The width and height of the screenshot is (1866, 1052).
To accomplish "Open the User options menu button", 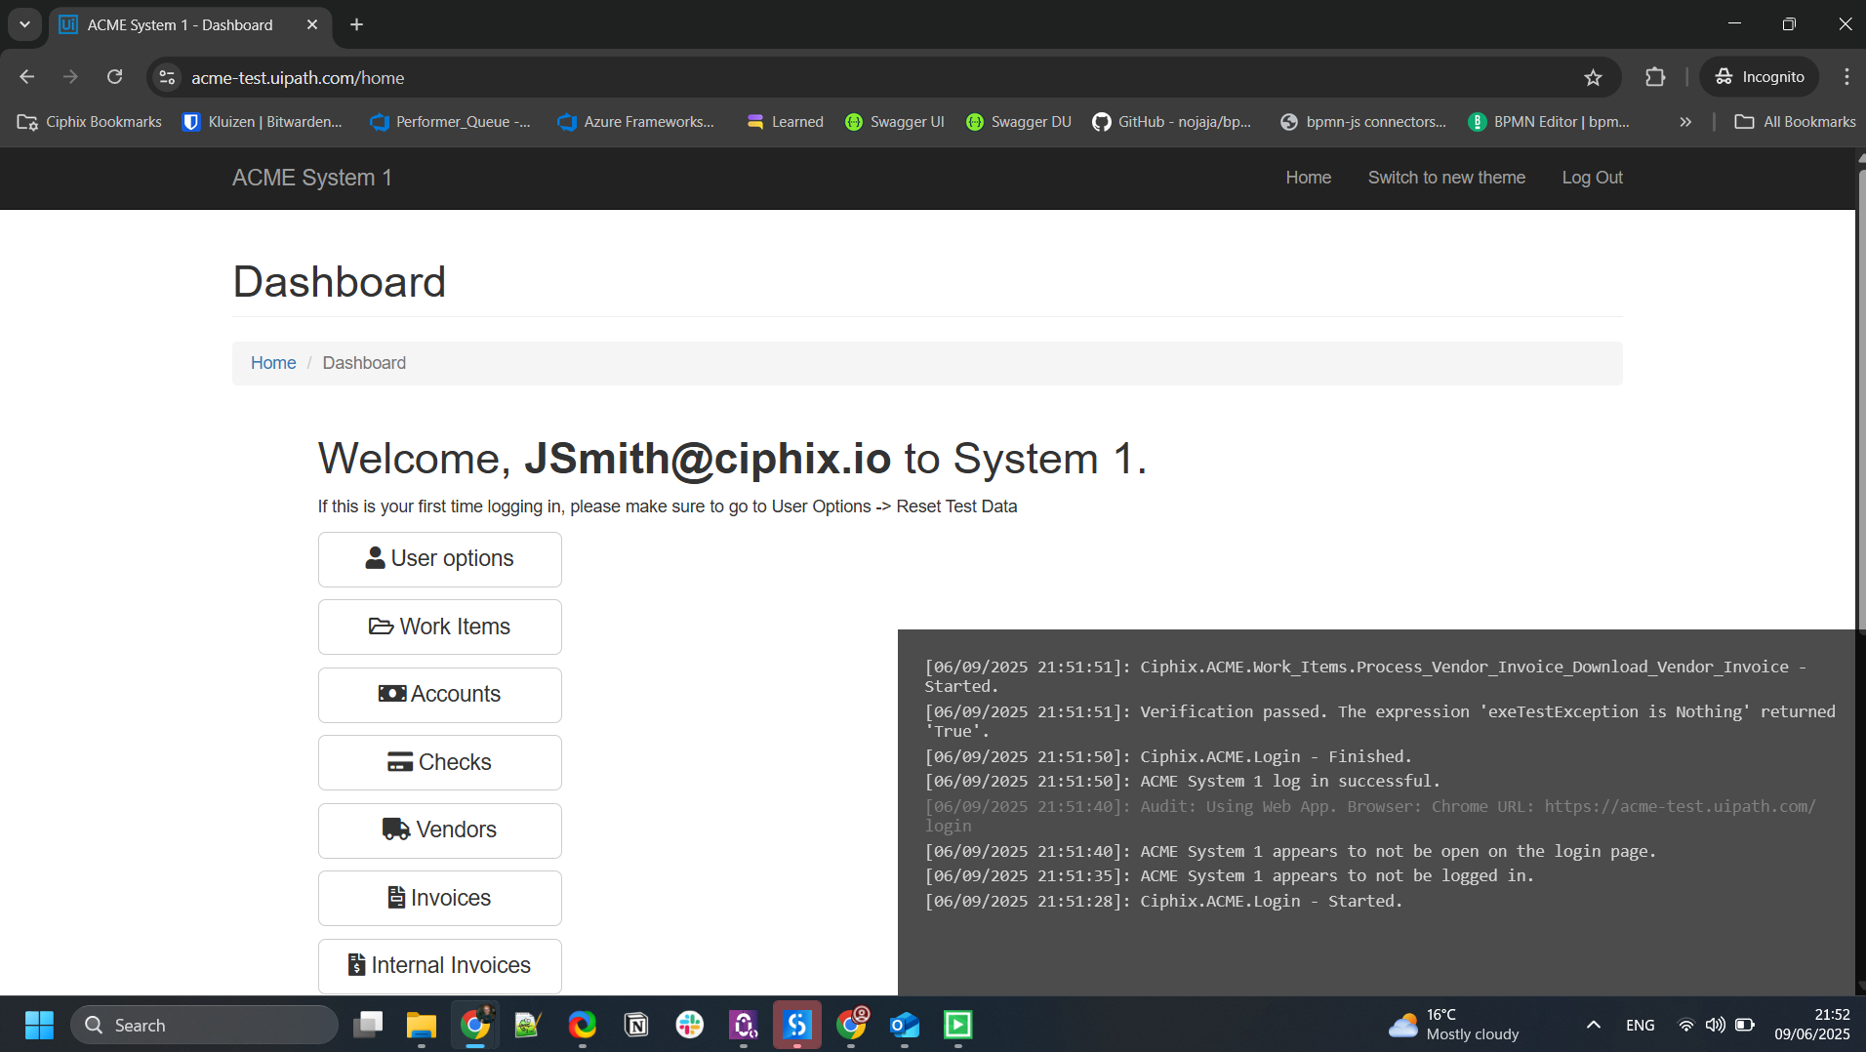I will click(439, 559).
